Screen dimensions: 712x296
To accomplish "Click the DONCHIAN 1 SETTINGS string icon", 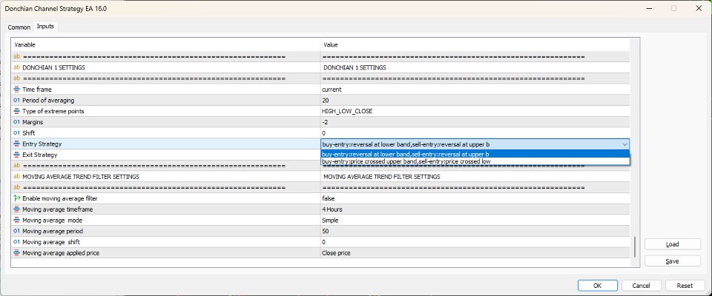I will [x=17, y=68].
